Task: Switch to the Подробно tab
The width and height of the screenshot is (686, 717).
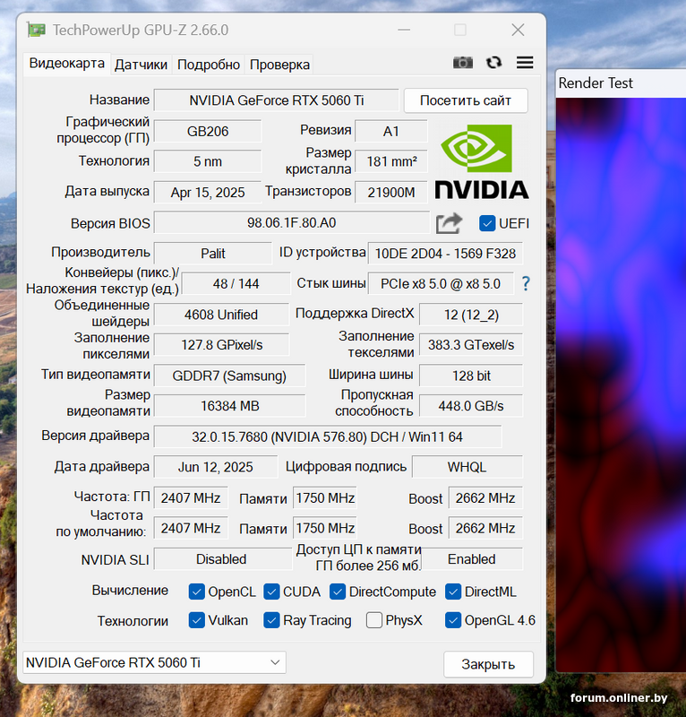Action: [209, 65]
